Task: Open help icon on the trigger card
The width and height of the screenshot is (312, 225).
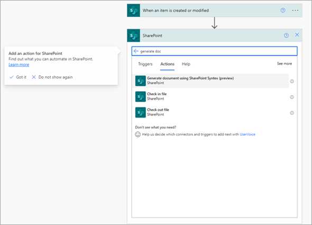Action: (x=283, y=11)
